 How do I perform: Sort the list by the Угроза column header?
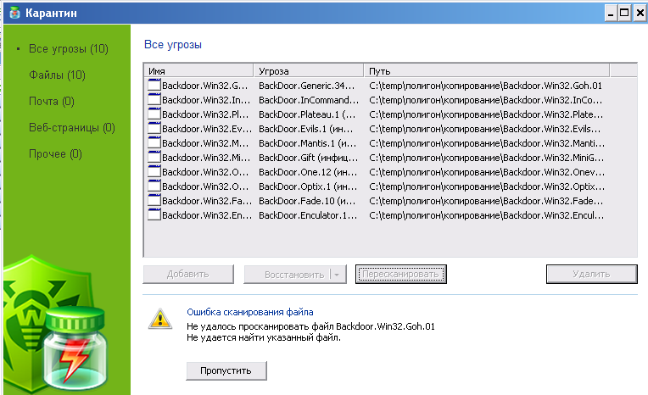tap(308, 70)
